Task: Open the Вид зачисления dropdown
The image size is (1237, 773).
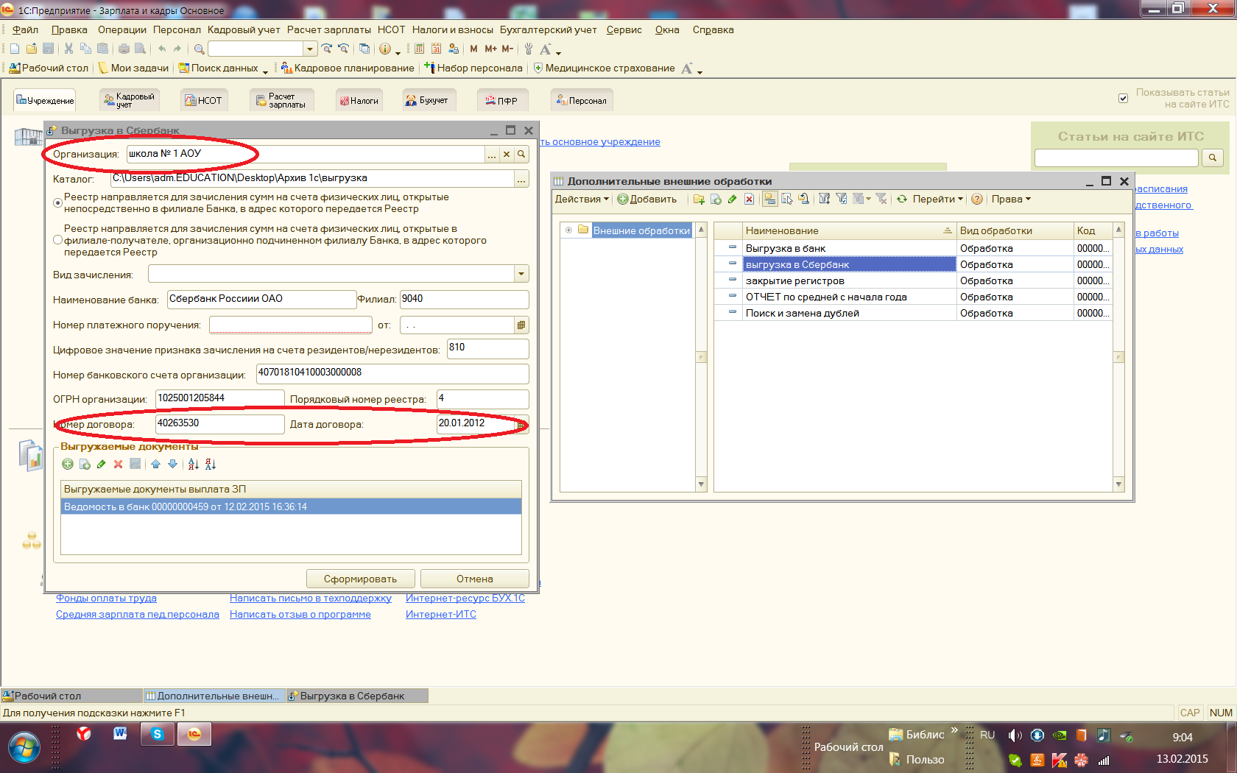Action: coord(521,275)
